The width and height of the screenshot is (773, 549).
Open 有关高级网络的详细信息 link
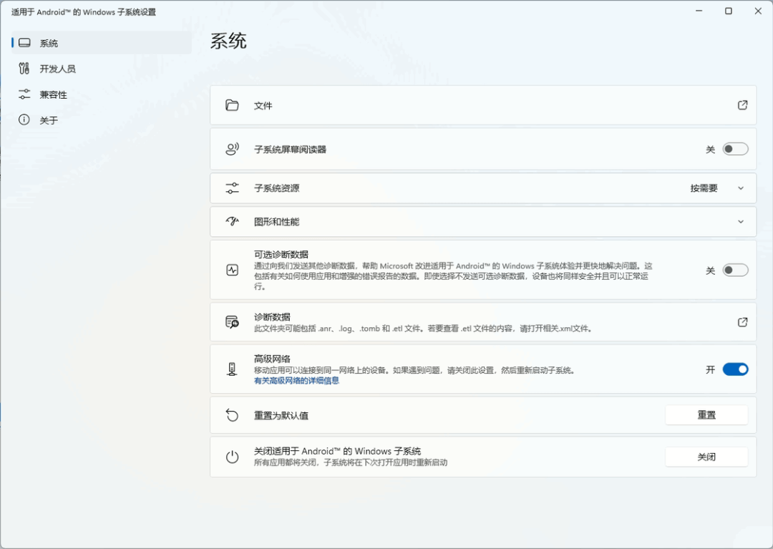[x=296, y=381]
